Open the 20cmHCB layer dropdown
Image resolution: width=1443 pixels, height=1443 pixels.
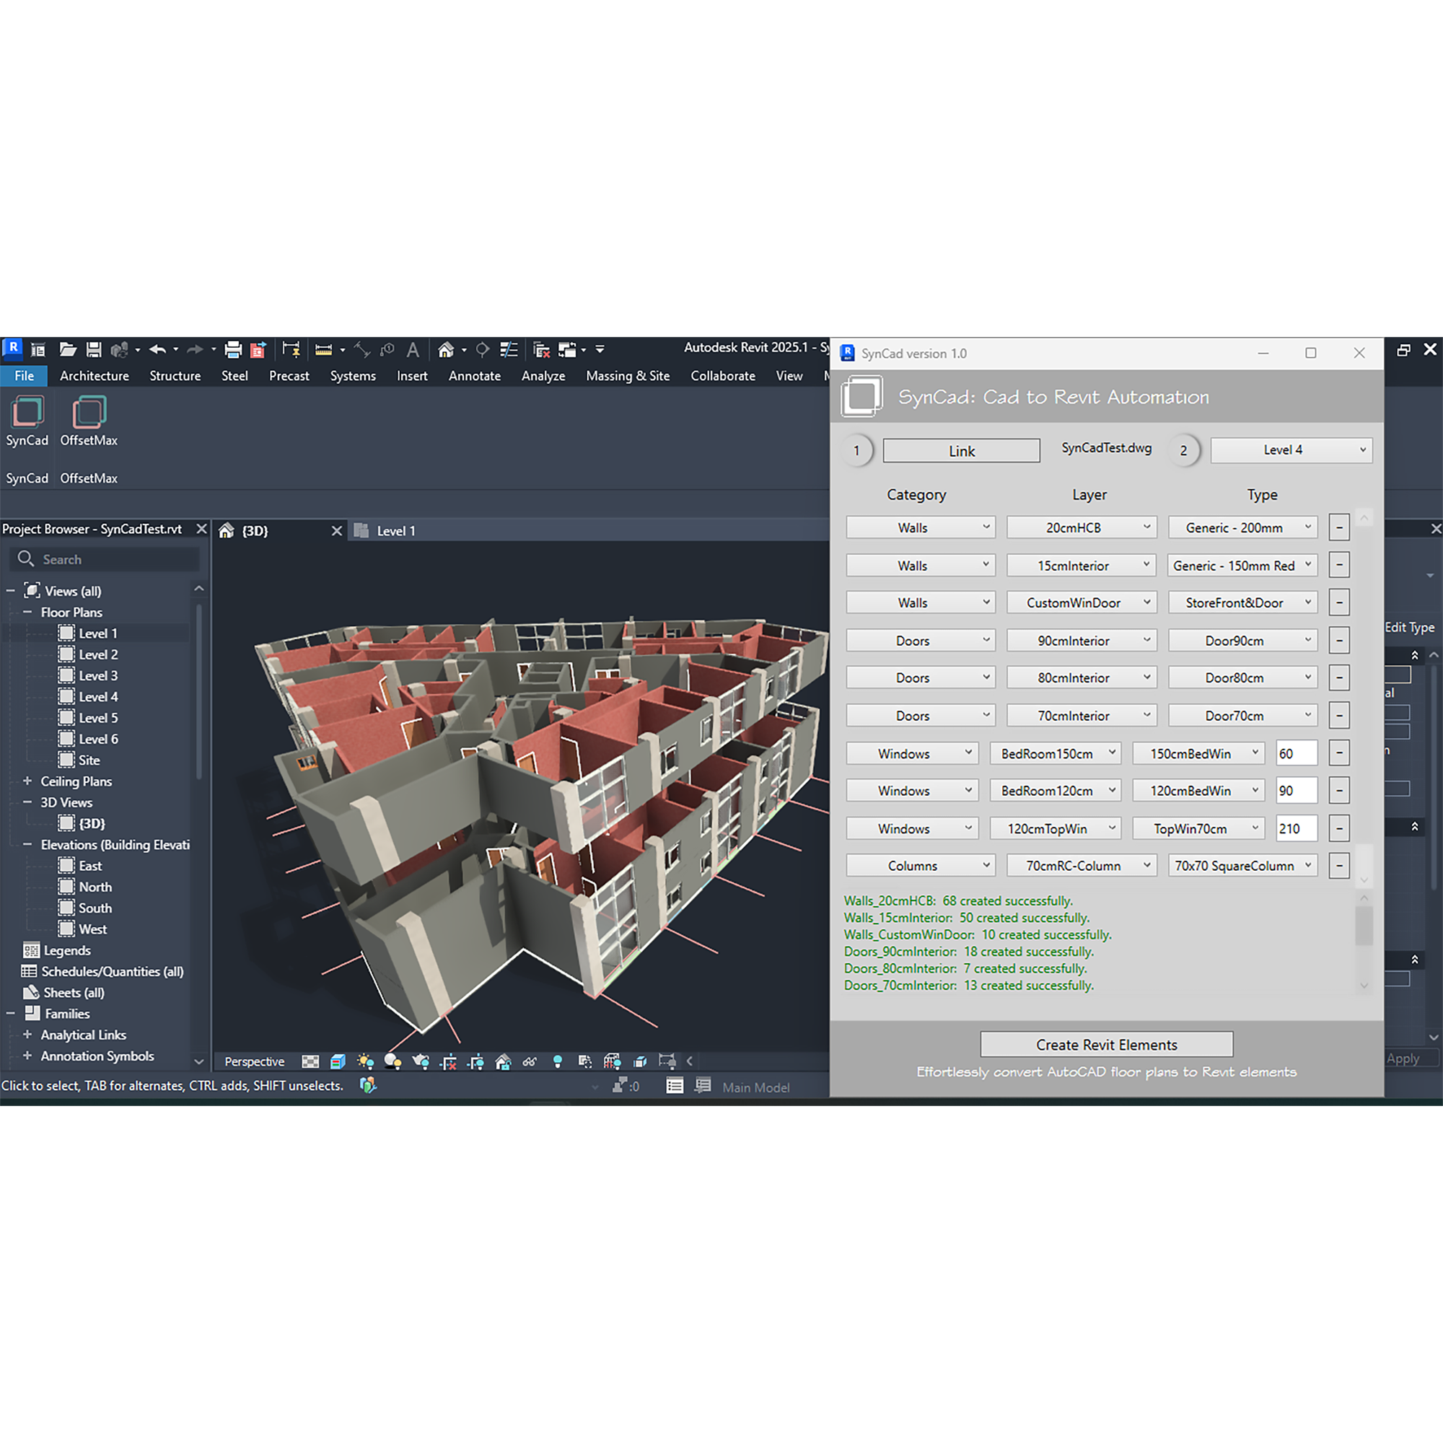[1081, 528]
